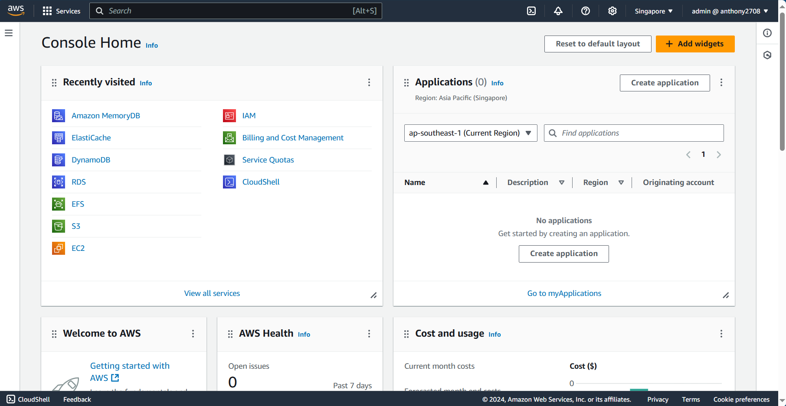Open the settings gear in top bar

(x=612, y=11)
